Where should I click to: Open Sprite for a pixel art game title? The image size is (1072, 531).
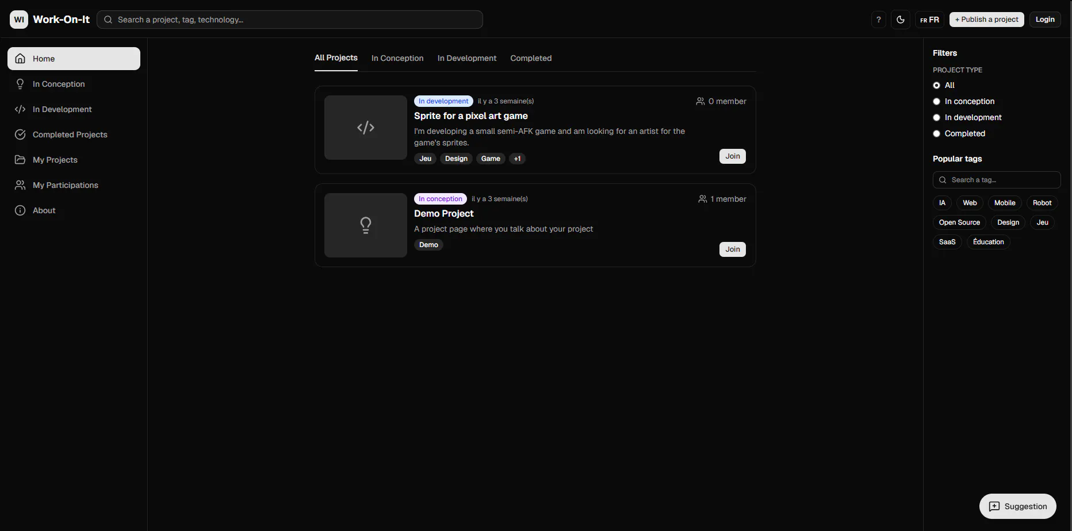(471, 116)
